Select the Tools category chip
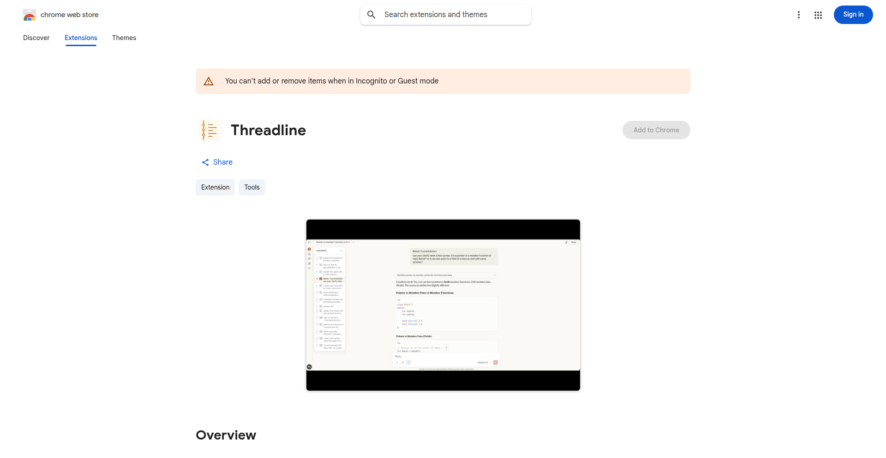Screen dimensions: 886x458 (251, 187)
